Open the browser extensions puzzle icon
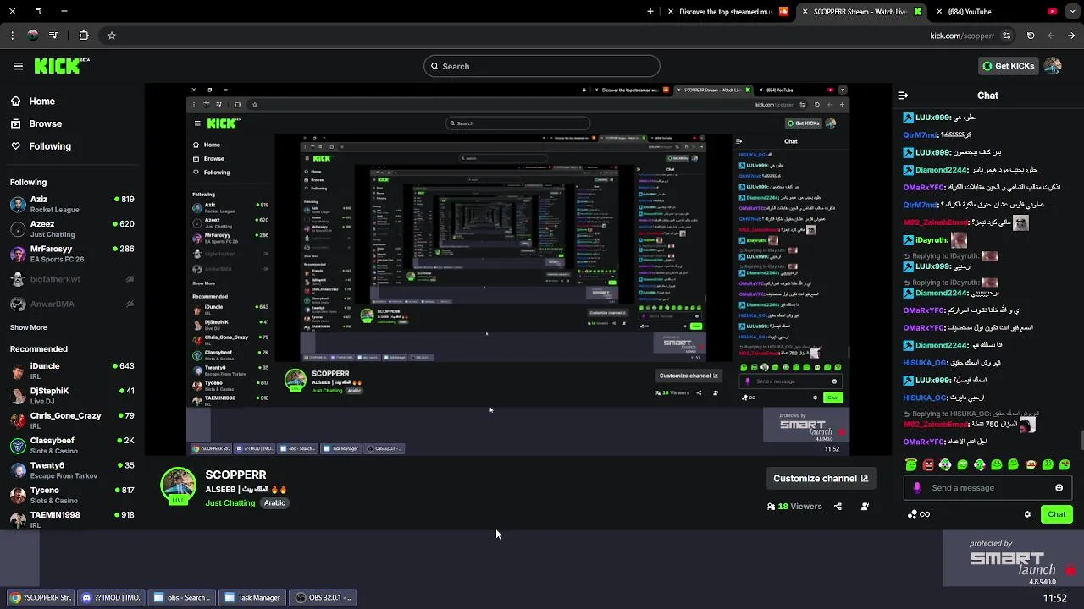1084x609 pixels. 84,36
